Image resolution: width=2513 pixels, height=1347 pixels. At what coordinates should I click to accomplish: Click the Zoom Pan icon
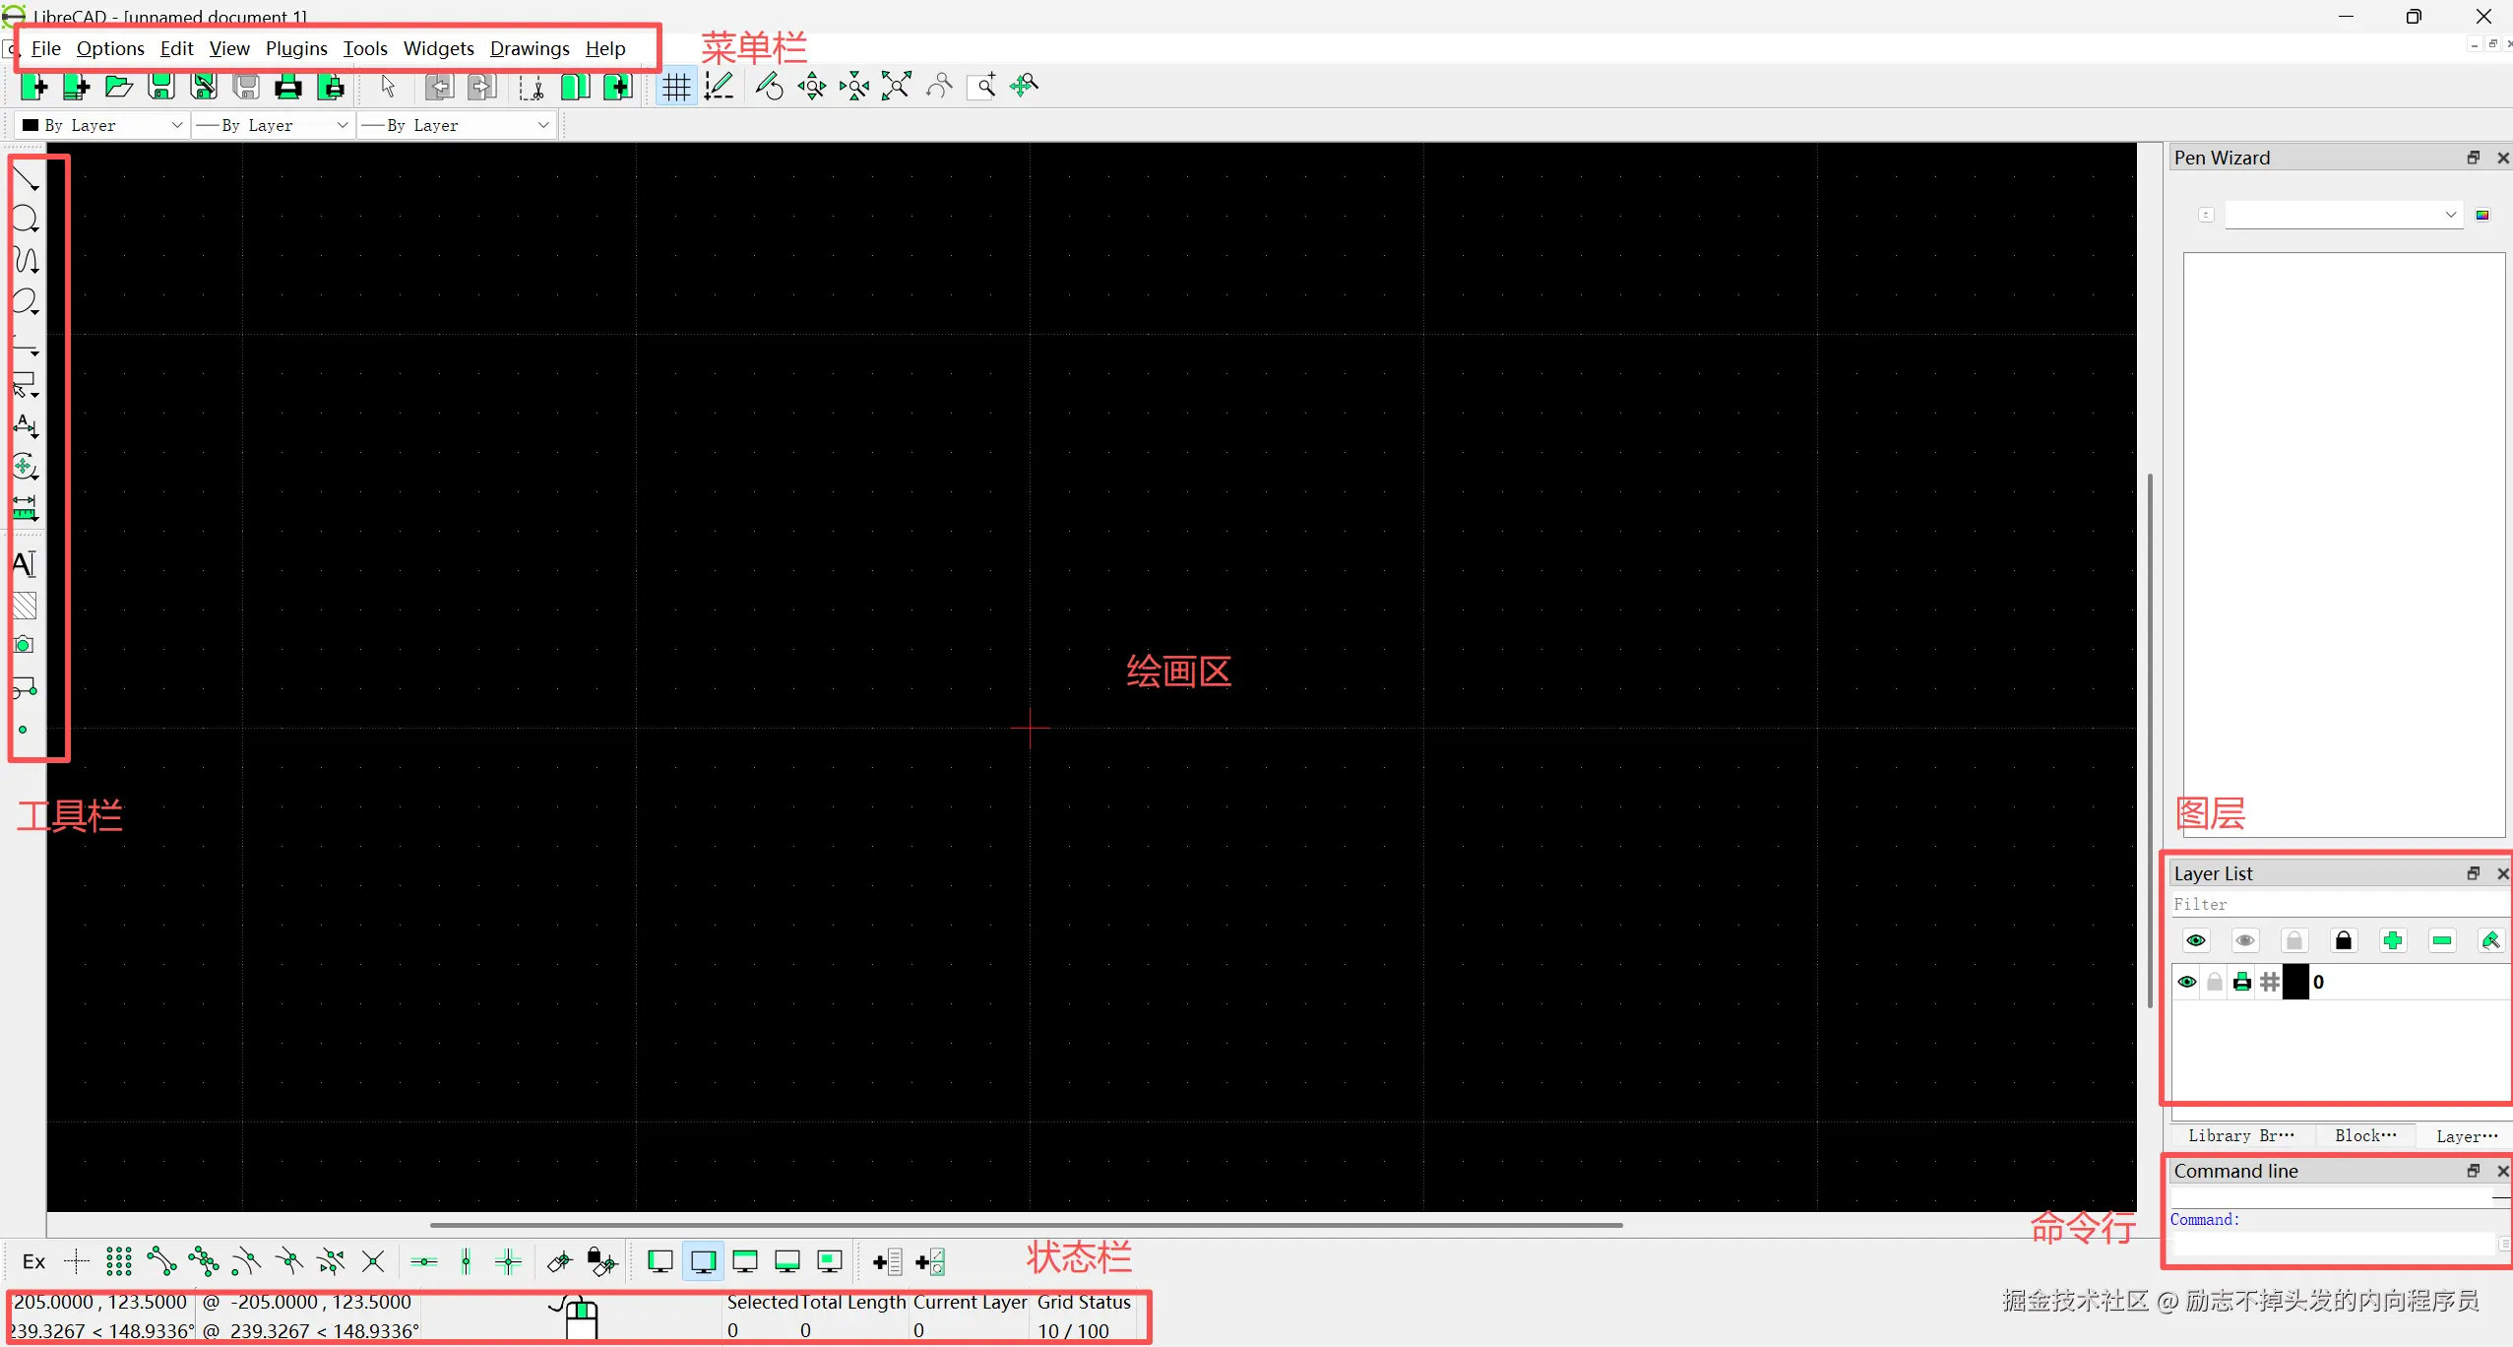1025,86
